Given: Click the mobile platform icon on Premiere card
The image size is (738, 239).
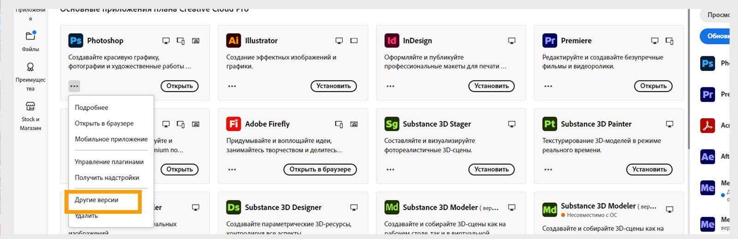Looking at the screenshot, I should [669, 41].
